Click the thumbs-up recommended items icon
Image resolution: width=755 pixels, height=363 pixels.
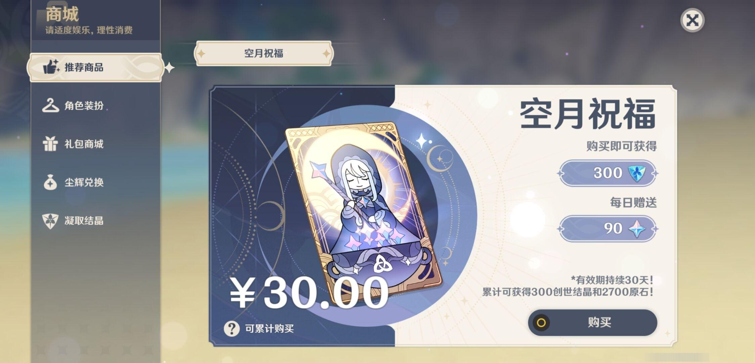(x=51, y=67)
